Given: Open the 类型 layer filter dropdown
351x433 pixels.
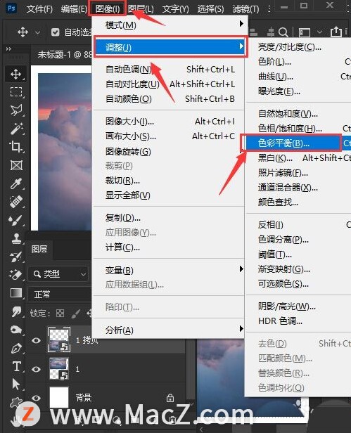Looking at the screenshot, I should click(58, 274).
